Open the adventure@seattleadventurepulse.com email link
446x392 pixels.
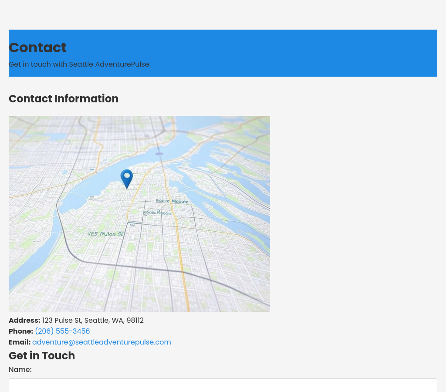point(101,342)
